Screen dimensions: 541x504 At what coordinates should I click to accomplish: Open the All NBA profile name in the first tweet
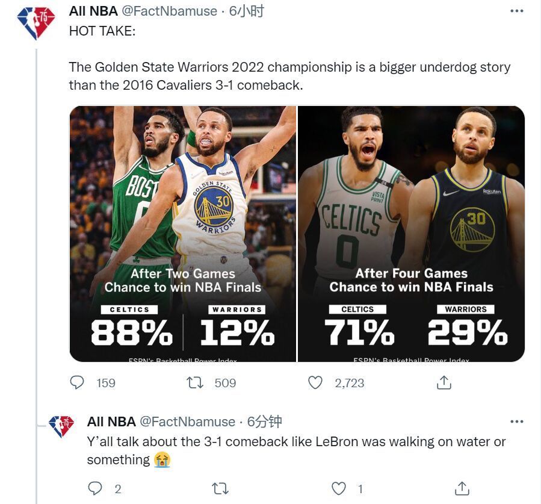point(93,11)
